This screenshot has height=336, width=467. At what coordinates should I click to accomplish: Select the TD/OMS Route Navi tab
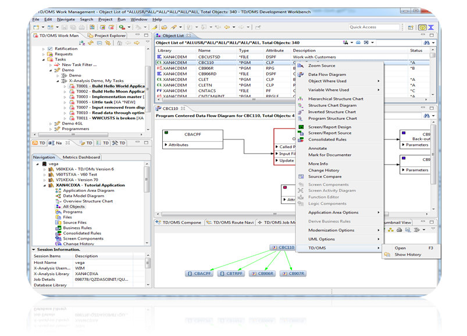tap(230, 222)
